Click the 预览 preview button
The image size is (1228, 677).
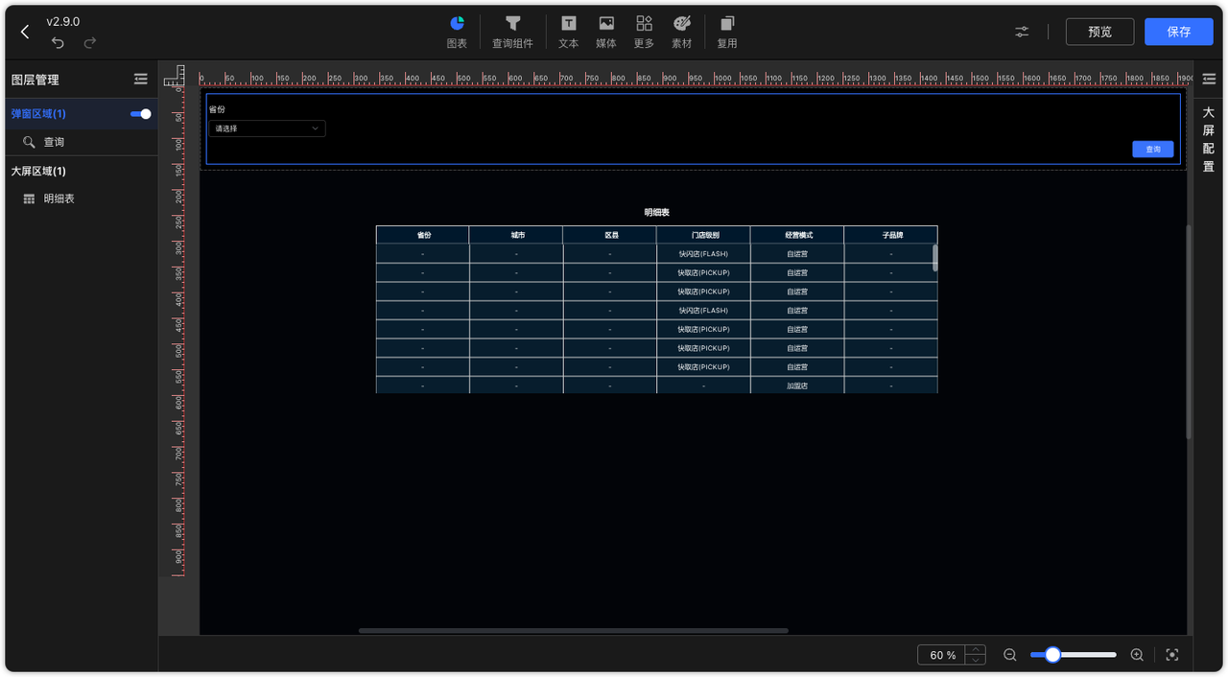click(x=1099, y=32)
